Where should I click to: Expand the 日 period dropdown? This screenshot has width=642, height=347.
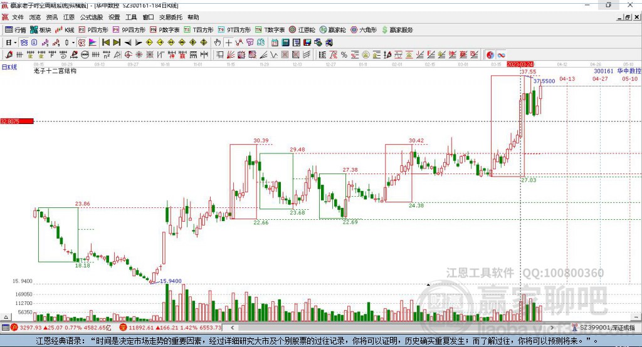click(x=15, y=43)
